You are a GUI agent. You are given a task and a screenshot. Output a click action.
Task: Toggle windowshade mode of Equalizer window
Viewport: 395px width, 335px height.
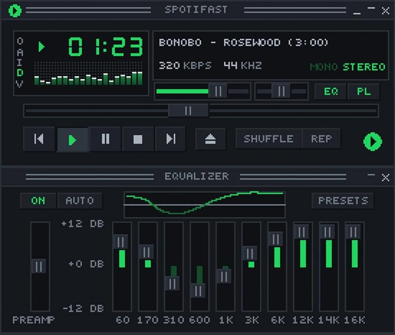(371, 175)
